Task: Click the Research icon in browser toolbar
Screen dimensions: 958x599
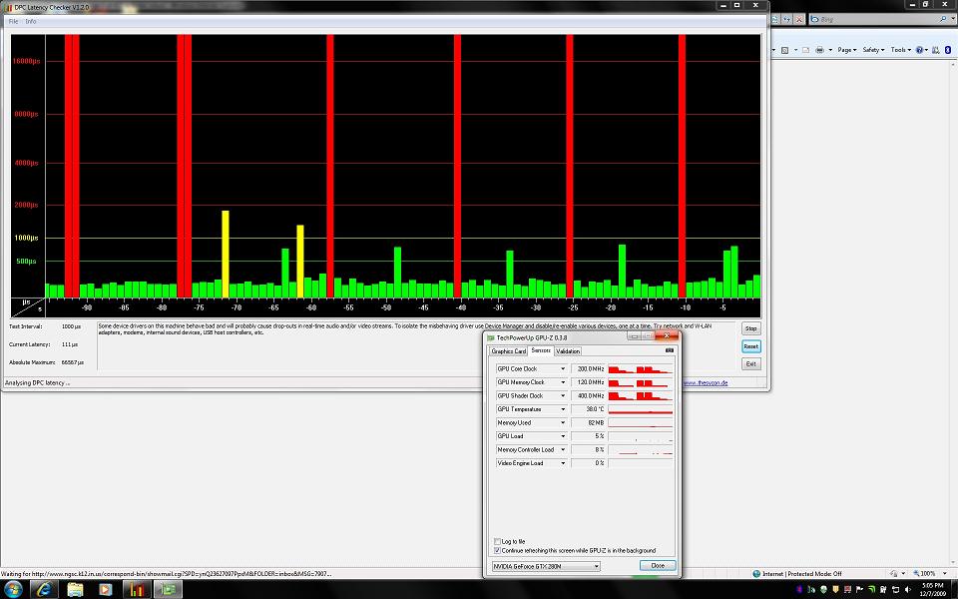Action: (x=935, y=50)
